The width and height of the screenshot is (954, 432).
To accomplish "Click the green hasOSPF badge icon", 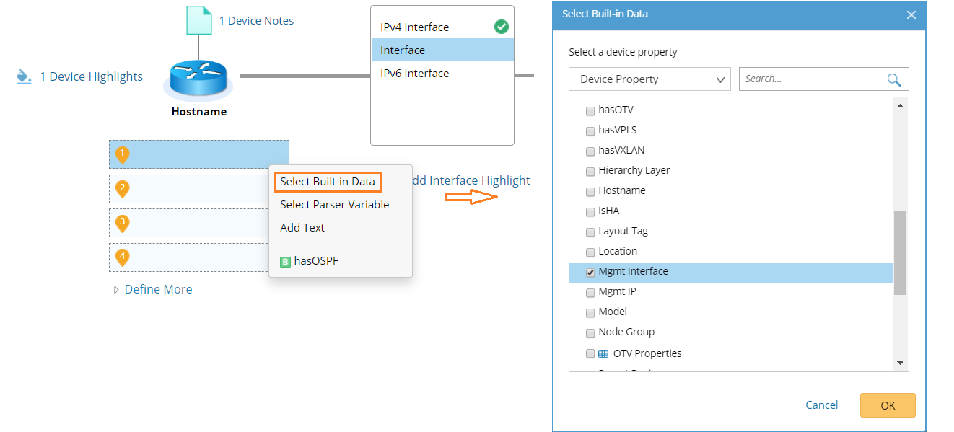I will [x=285, y=261].
